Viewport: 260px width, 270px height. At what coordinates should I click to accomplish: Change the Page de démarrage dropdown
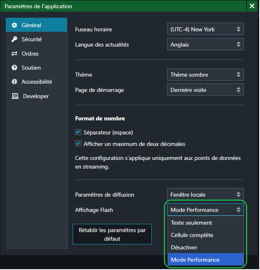click(205, 89)
